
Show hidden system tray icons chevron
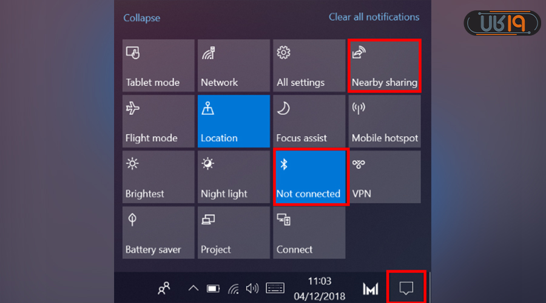click(x=193, y=288)
